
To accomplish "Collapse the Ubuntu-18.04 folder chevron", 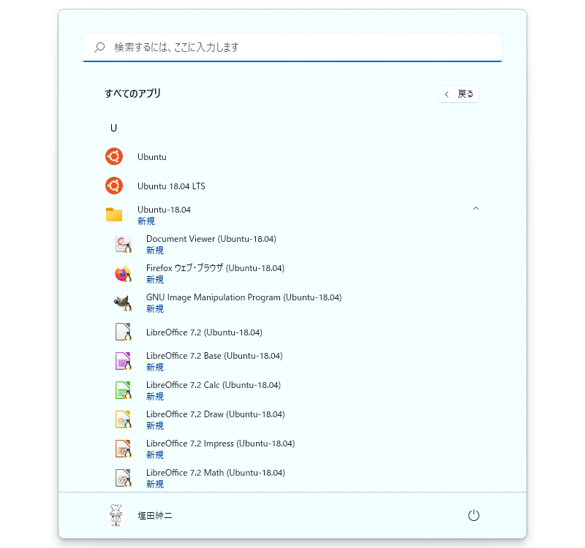I will click(476, 208).
